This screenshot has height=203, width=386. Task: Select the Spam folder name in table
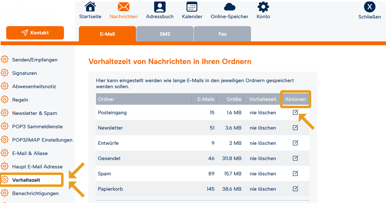point(104,174)
